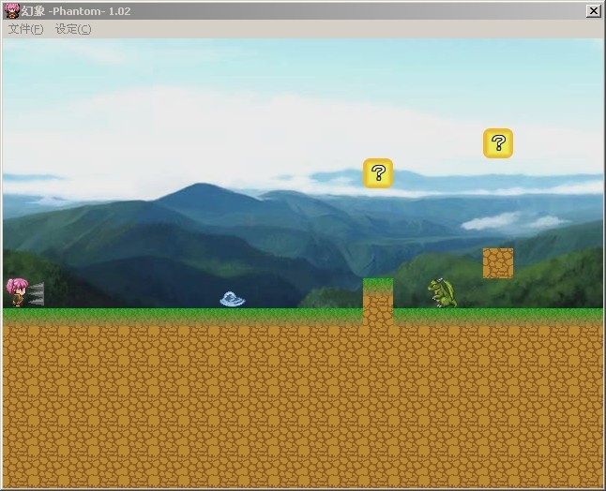Click the grass strip between player and swirl creature
The width and height of the screenshot is (606, 491).
coord(131,316)
